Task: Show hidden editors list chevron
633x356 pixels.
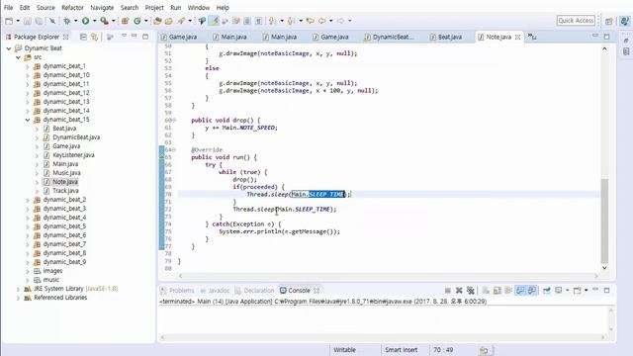Action: (x=532, y=37)
